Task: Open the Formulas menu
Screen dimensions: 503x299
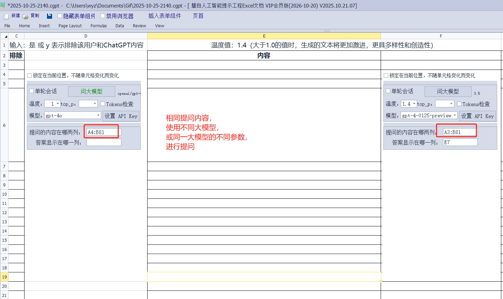Action: click(98, 26)
